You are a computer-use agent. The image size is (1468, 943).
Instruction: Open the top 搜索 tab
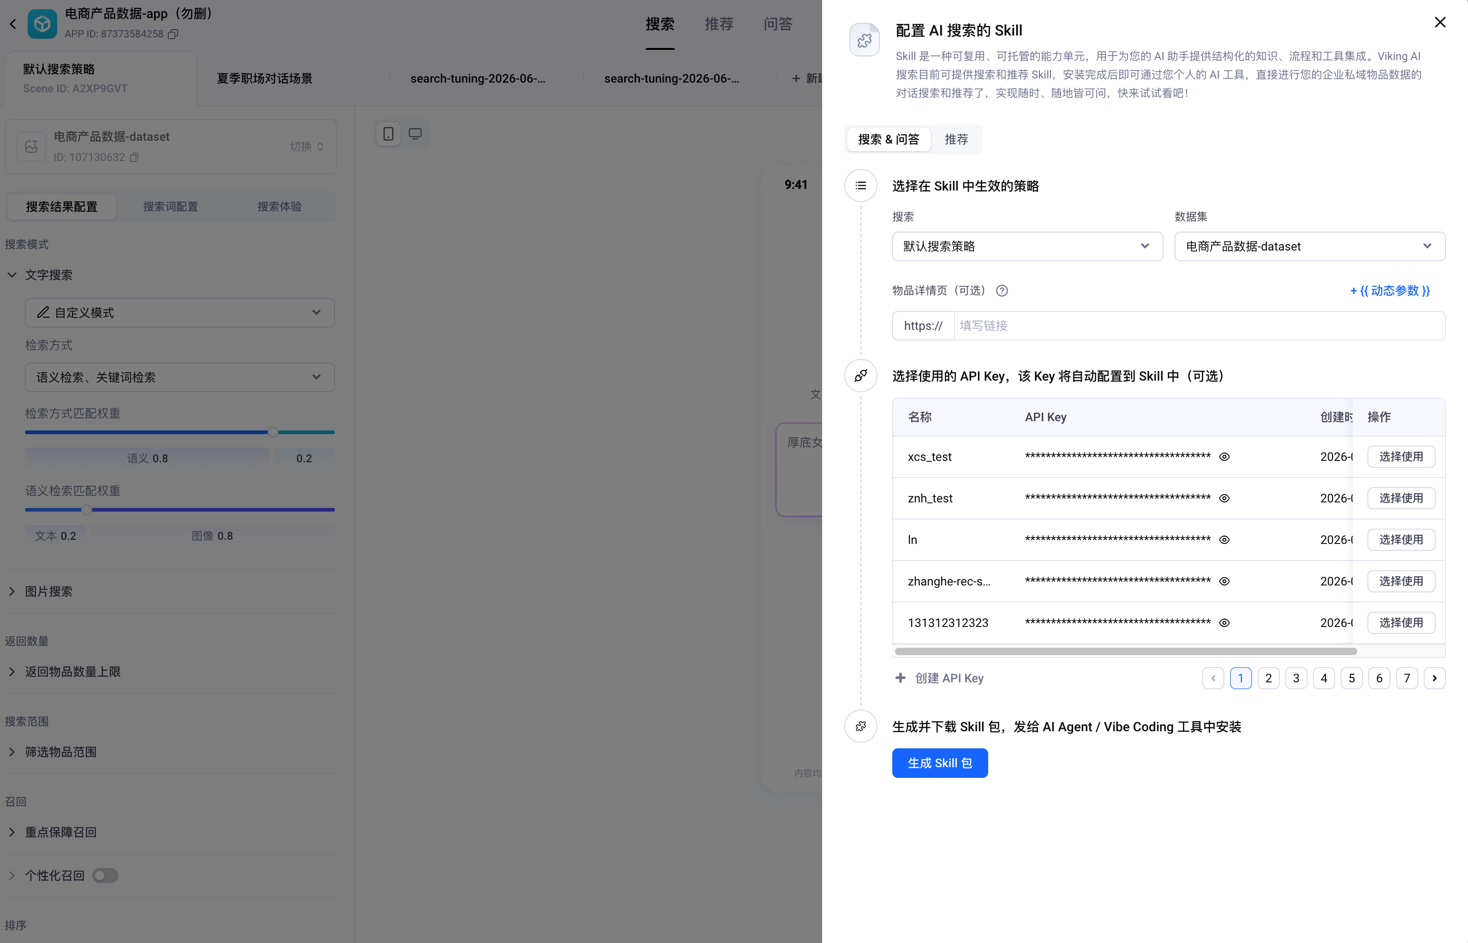click(x=660, y=24)
